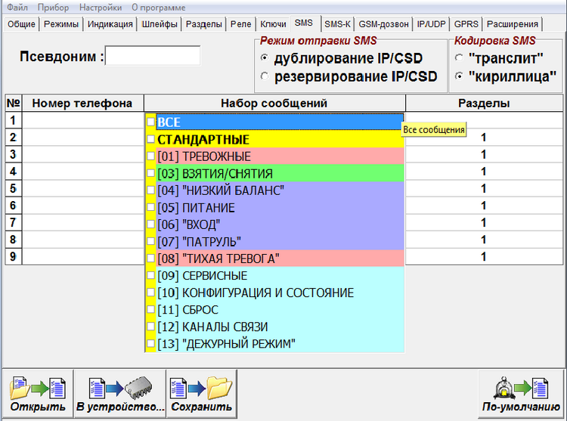Open the Прибор menu
The width and height of the screenshot is (567, 421).
pos(53,8)
